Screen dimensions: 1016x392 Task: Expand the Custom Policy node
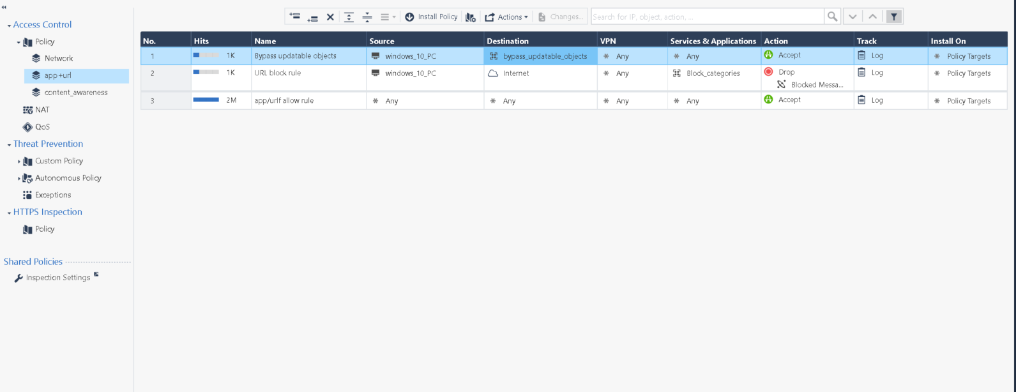point(19,162)
